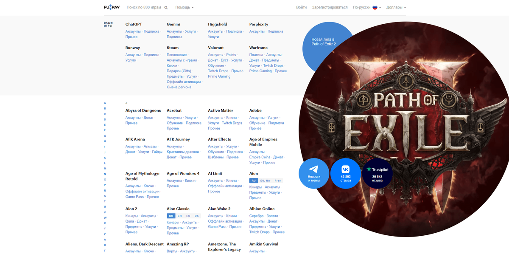This screenshot has height=254, width=509.
Task: Expand the Помощь dropdown
Action: (x=185, y=7)
